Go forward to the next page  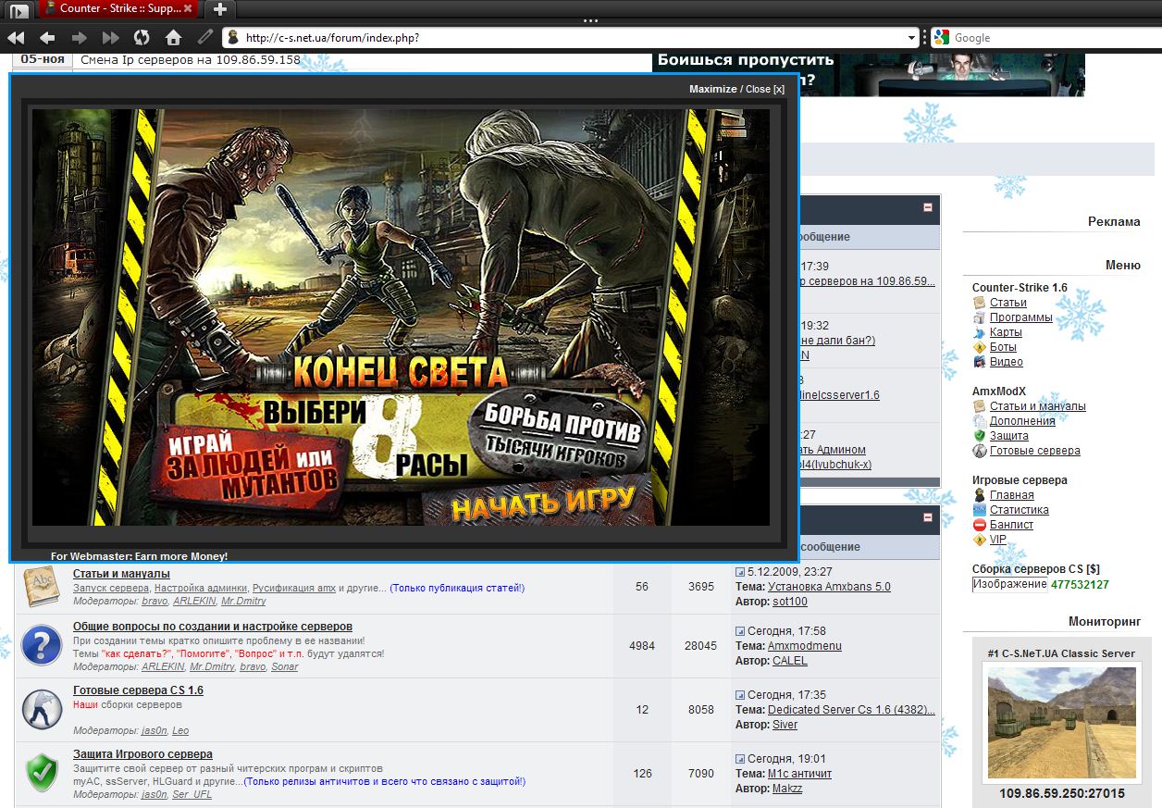pyautogui.click(x=80, y=38)
